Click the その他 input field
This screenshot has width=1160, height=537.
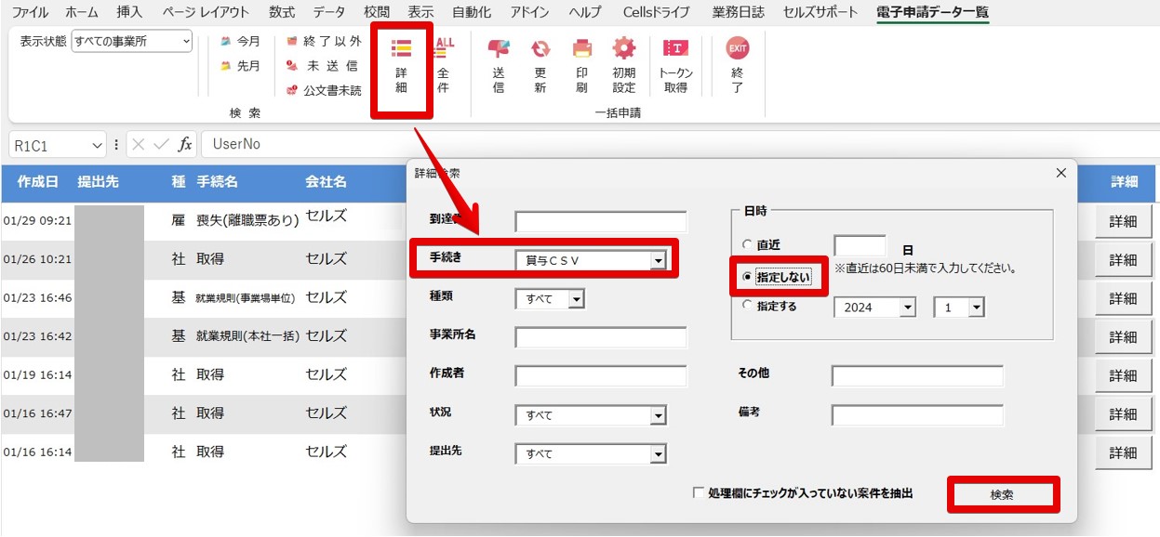(x=917, y=376)
